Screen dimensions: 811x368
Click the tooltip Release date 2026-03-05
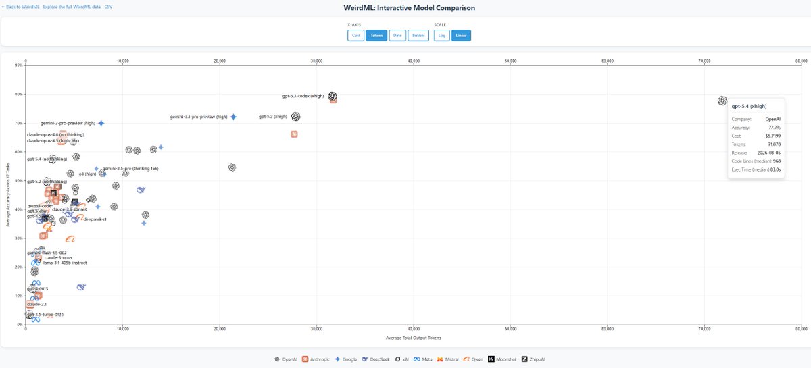click(x=770, y=153)
